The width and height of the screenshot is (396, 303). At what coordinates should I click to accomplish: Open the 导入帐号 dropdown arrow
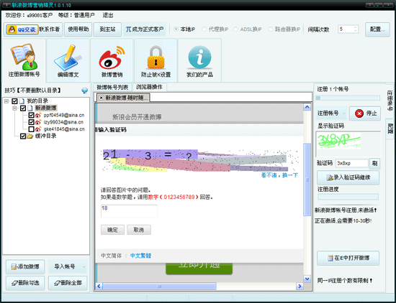(x=84, y=266)
